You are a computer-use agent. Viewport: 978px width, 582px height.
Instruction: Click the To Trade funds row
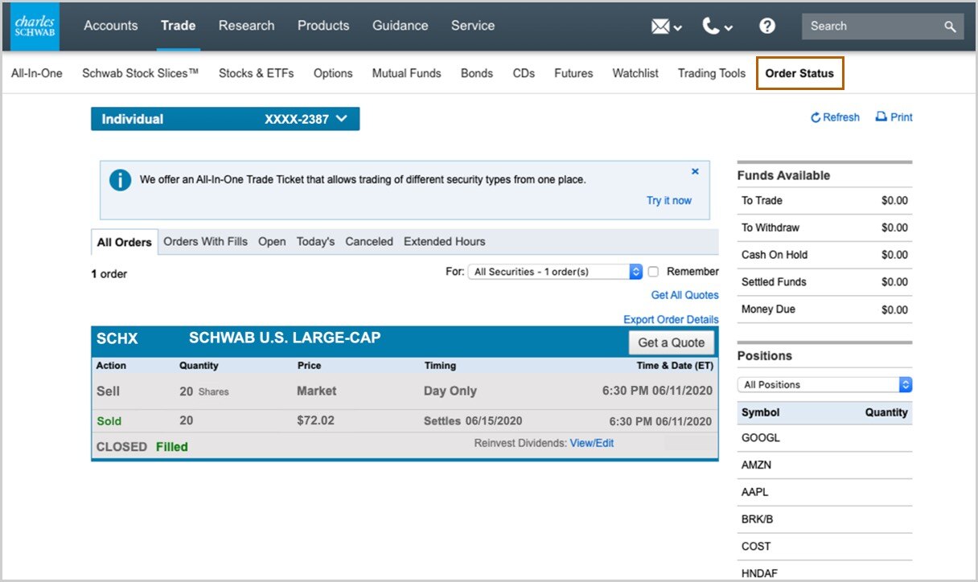824,201
